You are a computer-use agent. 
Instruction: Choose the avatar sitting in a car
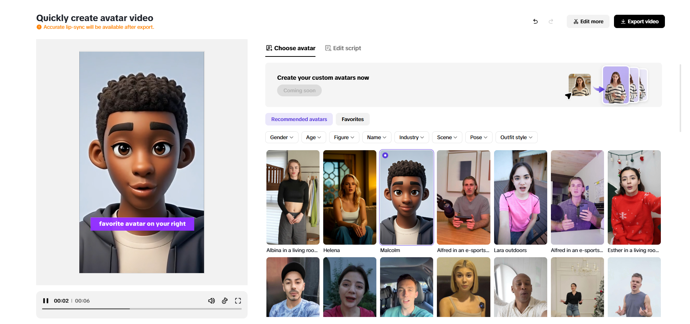coord(407,287)
